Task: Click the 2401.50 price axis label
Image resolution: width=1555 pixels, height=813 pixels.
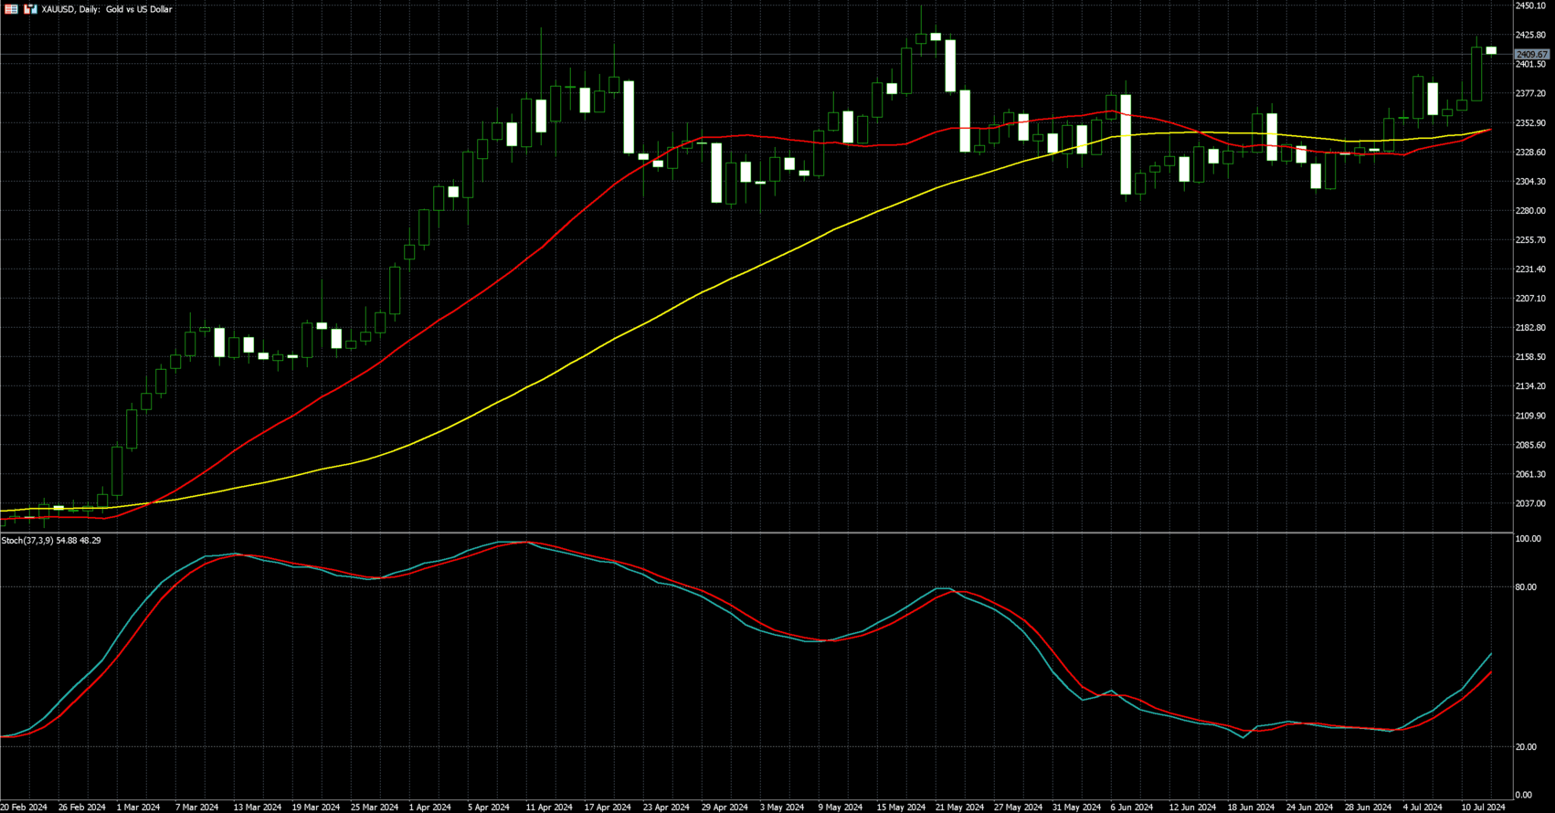Action: pos(1530,65)
